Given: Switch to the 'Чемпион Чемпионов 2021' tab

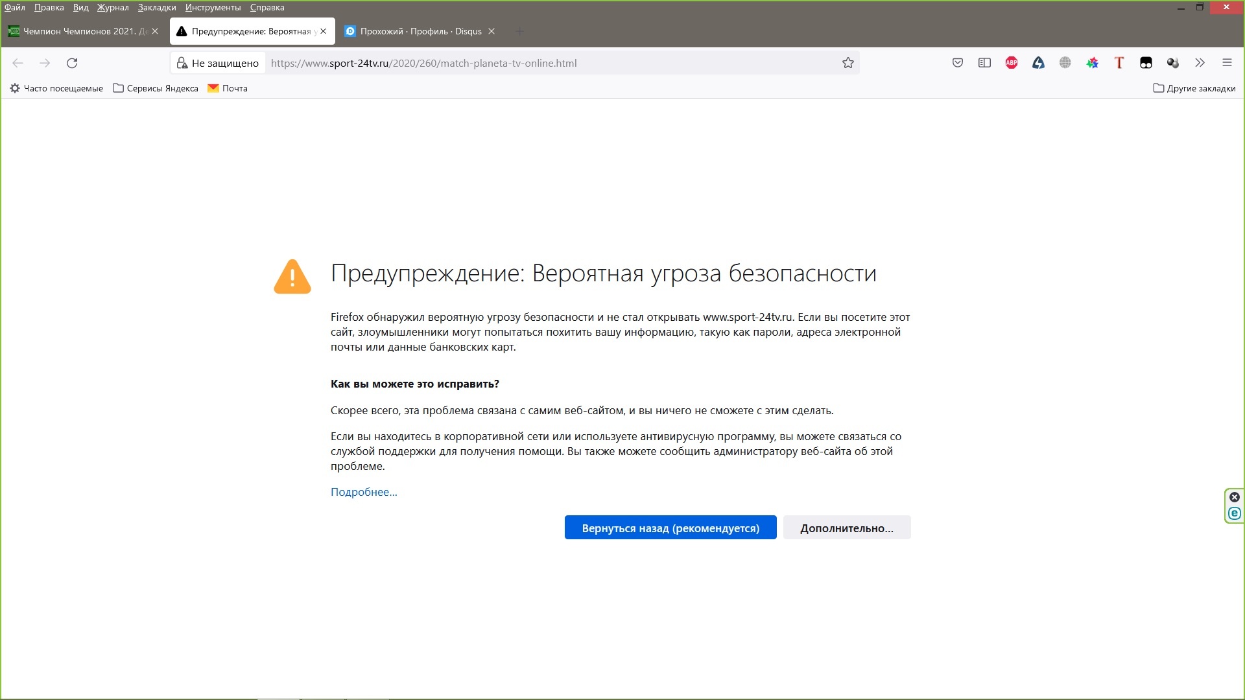Looking at the screenshot, I should tap(84, 31).
